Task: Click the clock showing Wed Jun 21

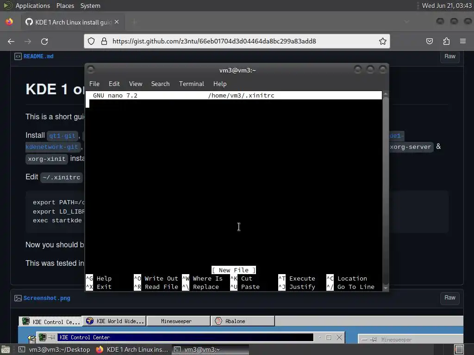Action: [x=447, y=6]
